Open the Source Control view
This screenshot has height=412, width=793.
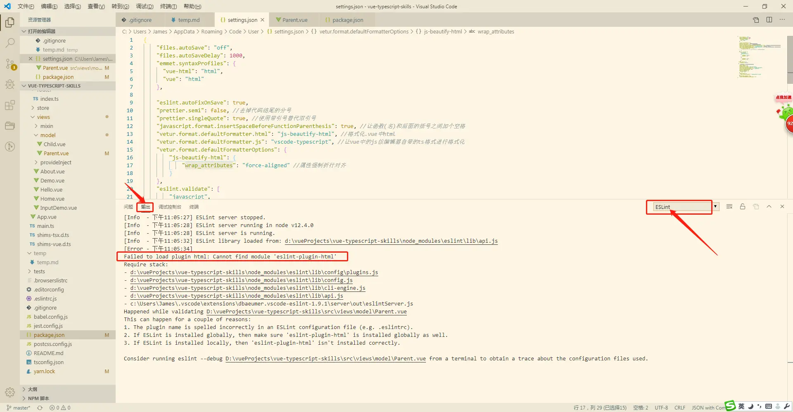(10, 64)
